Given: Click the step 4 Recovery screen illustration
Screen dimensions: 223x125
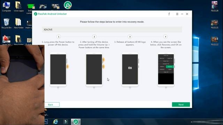Looking at the screenshot, I should coord(166,69).
